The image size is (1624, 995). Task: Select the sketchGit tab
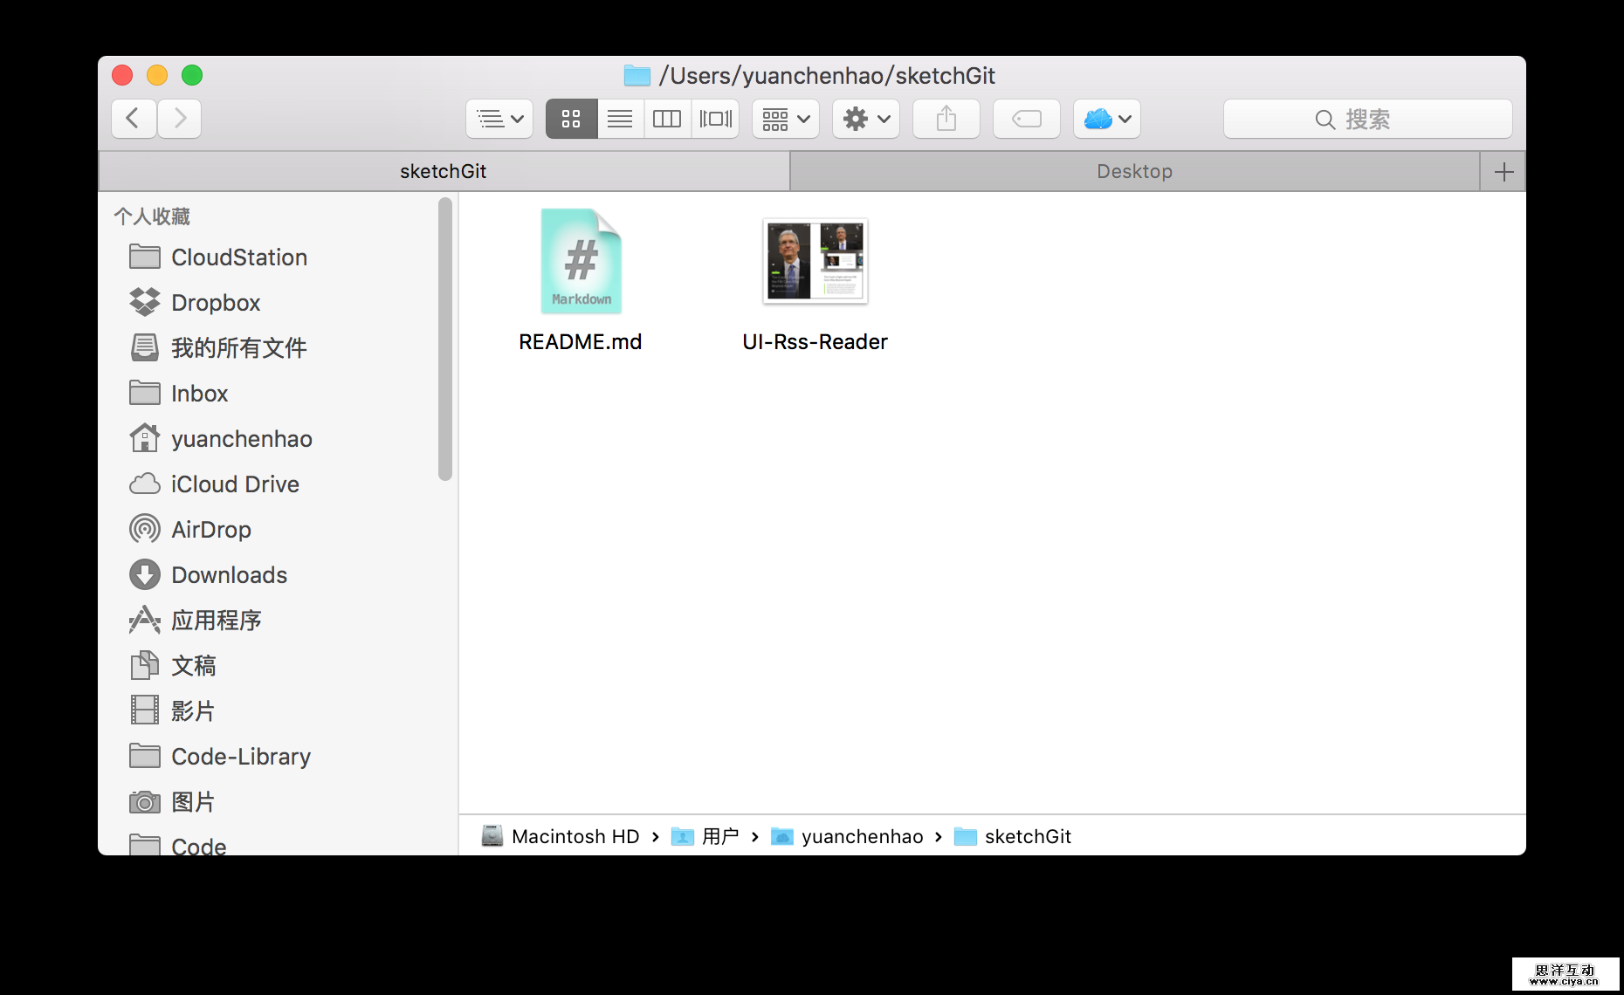tap(443, 172)
